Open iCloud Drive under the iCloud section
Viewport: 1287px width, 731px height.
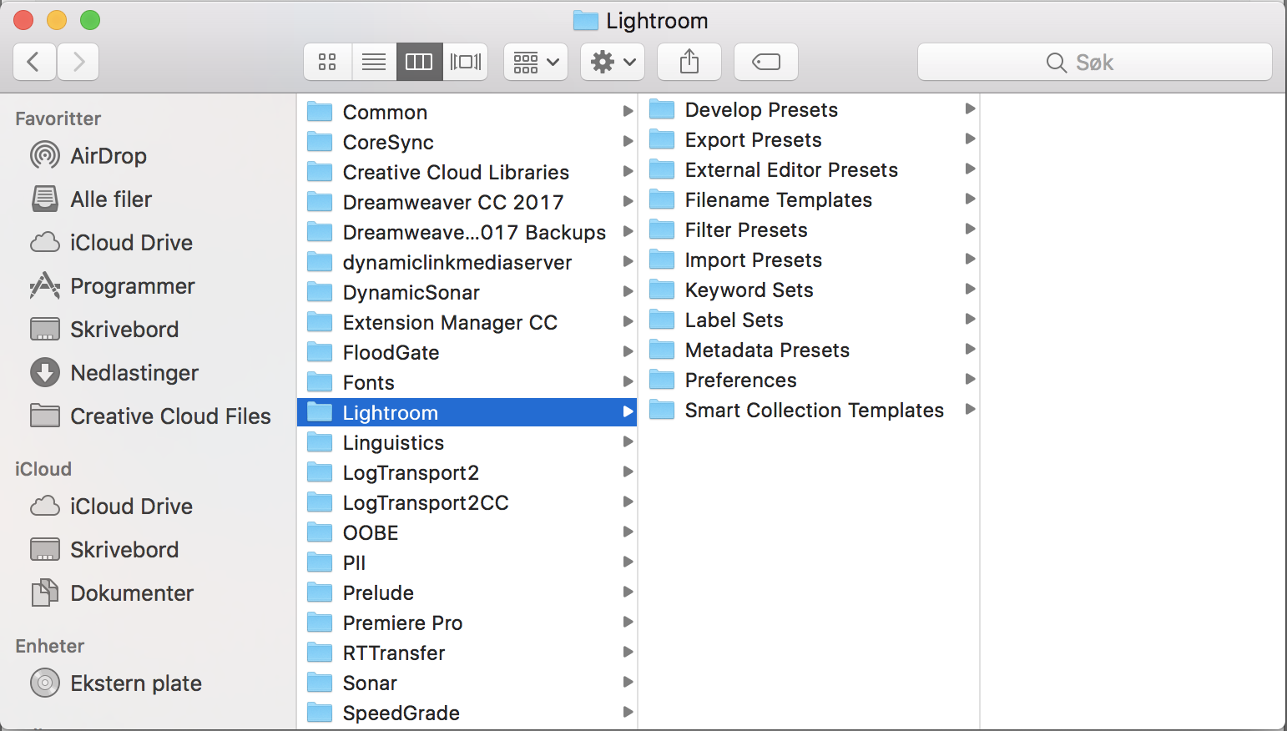click(111, 507)
